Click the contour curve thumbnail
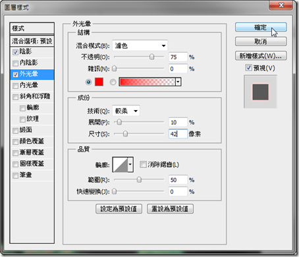This screenshot has height=257, width=299. (x=120, y=164)
